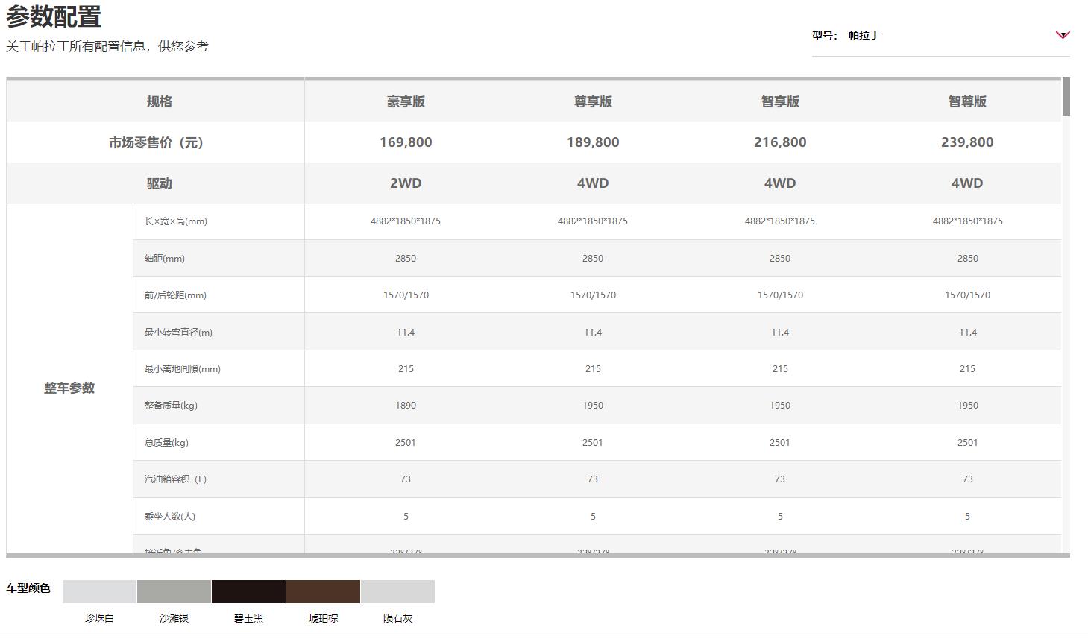The width and height of the screenshot is (1088, 639).
Task: Select the 碧玉黑 color swatch
Action: click(x=248, y=591)
